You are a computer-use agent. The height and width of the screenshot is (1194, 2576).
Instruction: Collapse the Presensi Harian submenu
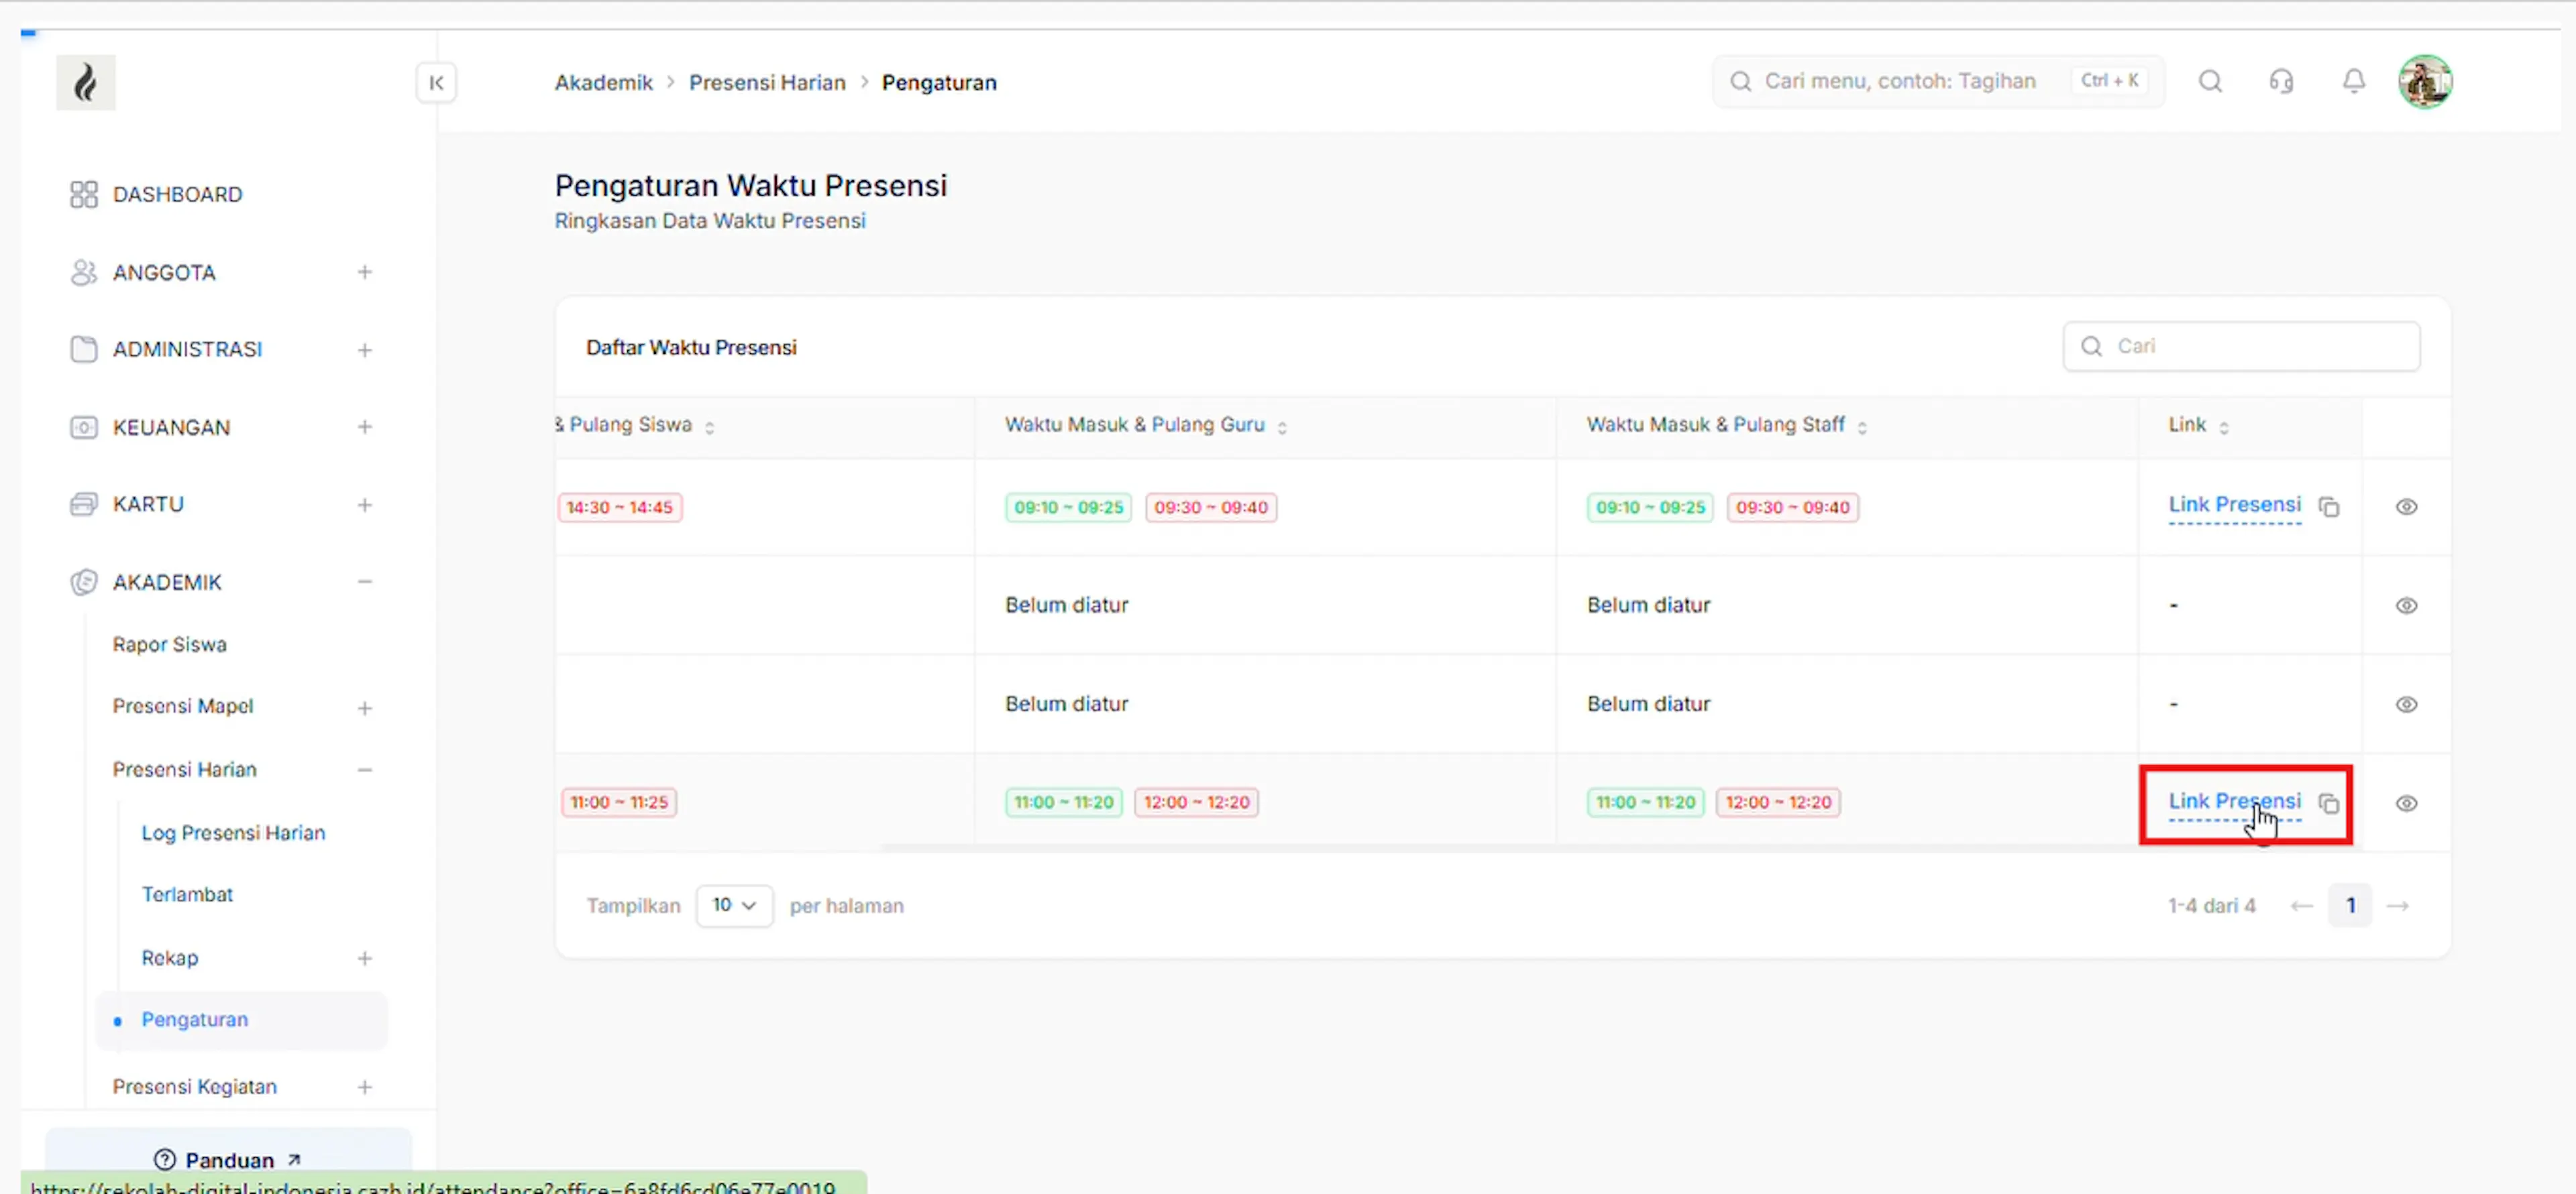click(364, 770)
